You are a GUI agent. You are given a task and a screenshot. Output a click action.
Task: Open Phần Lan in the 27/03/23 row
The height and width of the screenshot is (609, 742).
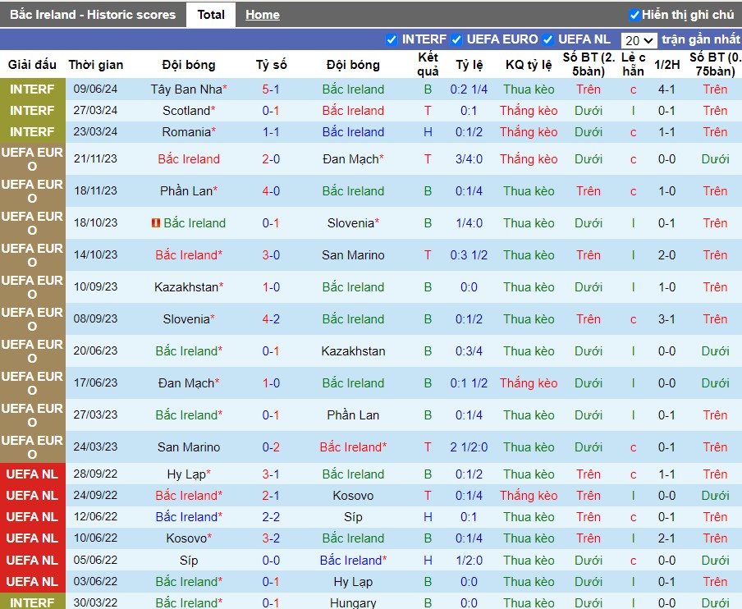(x=353, y=414)
